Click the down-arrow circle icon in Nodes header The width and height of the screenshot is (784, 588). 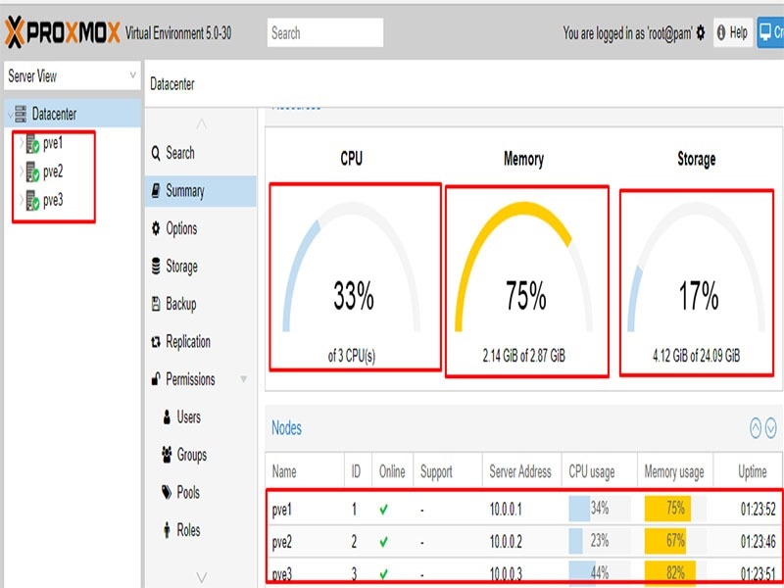[x=771, y=428]
